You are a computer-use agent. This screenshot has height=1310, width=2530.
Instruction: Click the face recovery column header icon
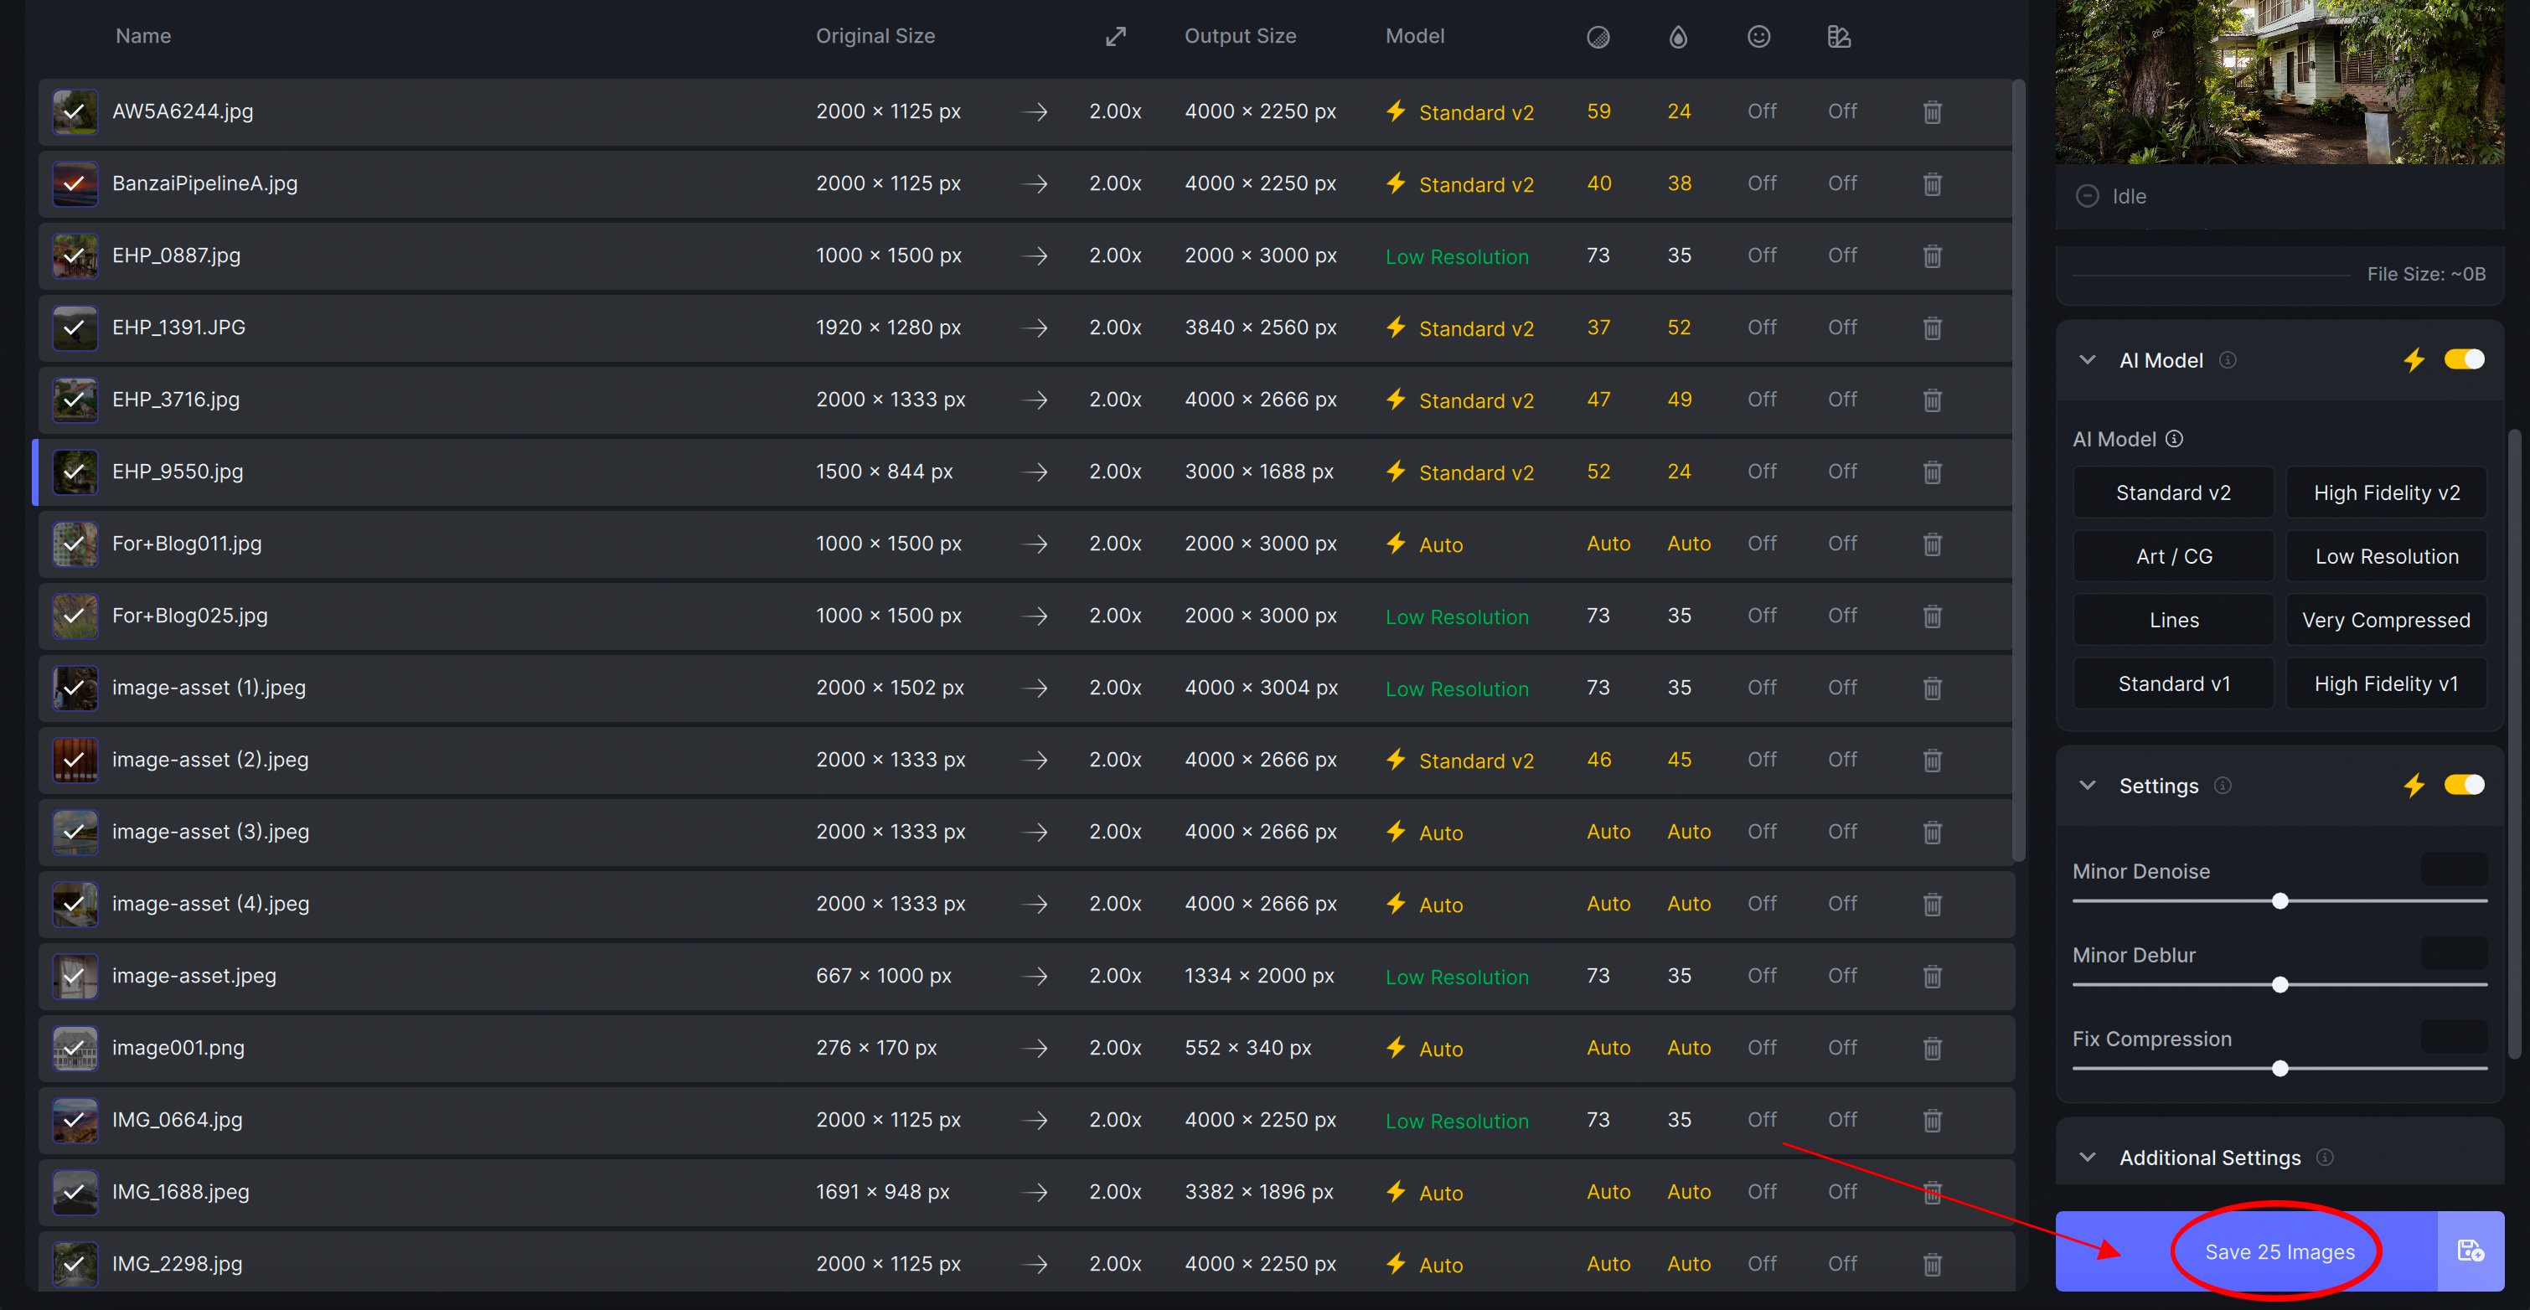coord(1758,36)
